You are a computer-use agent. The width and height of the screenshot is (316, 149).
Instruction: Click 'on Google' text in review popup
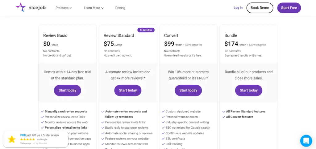[x=42, y=139]
